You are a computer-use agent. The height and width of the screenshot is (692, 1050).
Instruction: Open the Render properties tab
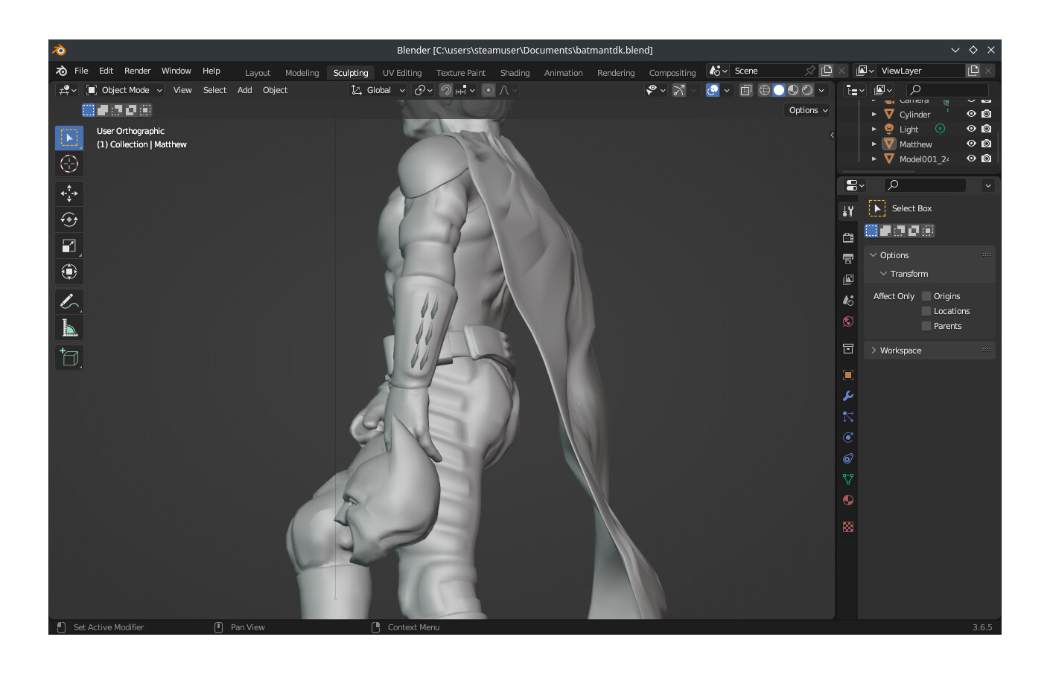click(848, 238)
